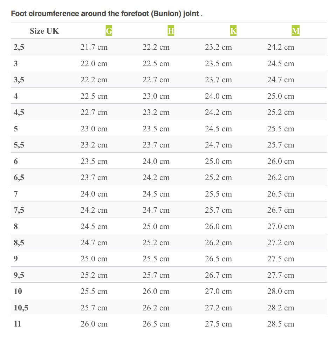Click the Size UK column header
Screen dimensions: 336x343
44,31
